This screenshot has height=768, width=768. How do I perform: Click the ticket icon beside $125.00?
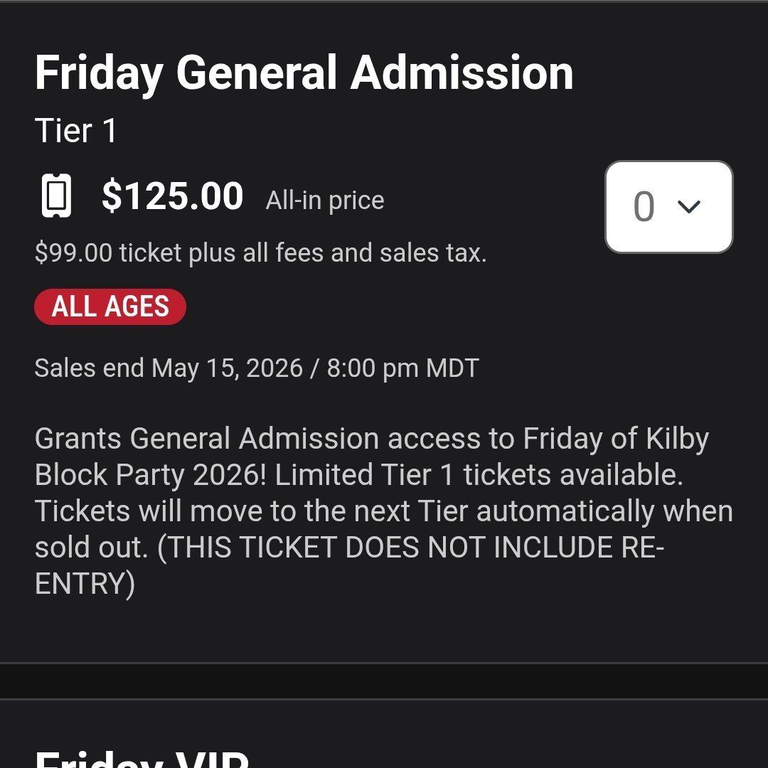point(56,197)
